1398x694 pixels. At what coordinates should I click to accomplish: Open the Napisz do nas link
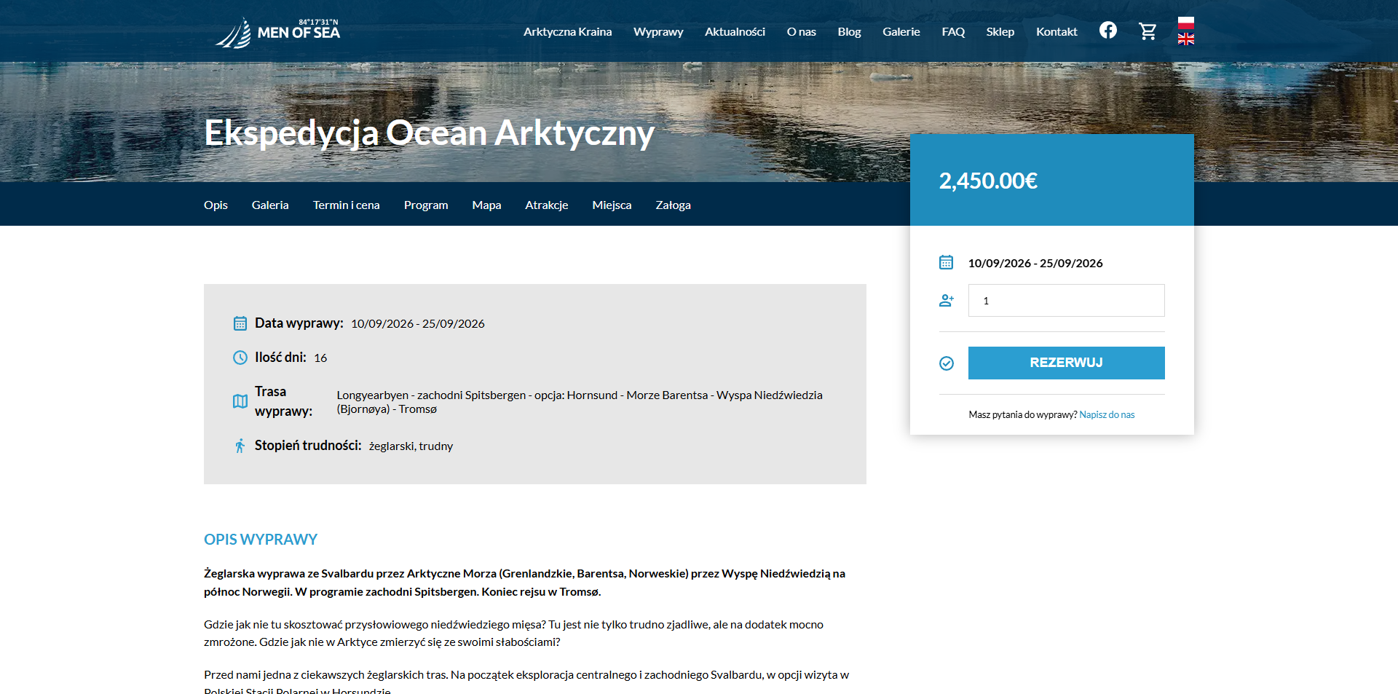click(x=1107, y=414)
